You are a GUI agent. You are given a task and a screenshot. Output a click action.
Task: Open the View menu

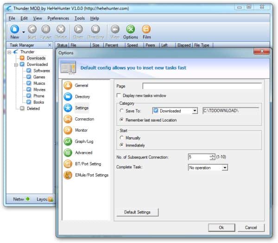[x=38, y=18]
